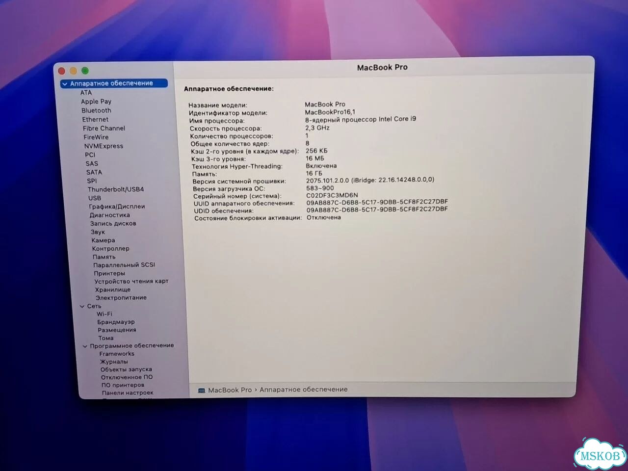Collapse the Программное обеспечение section chevron
Screen dimensions: 628x471
pyautogui.click(x=85, y=346)
